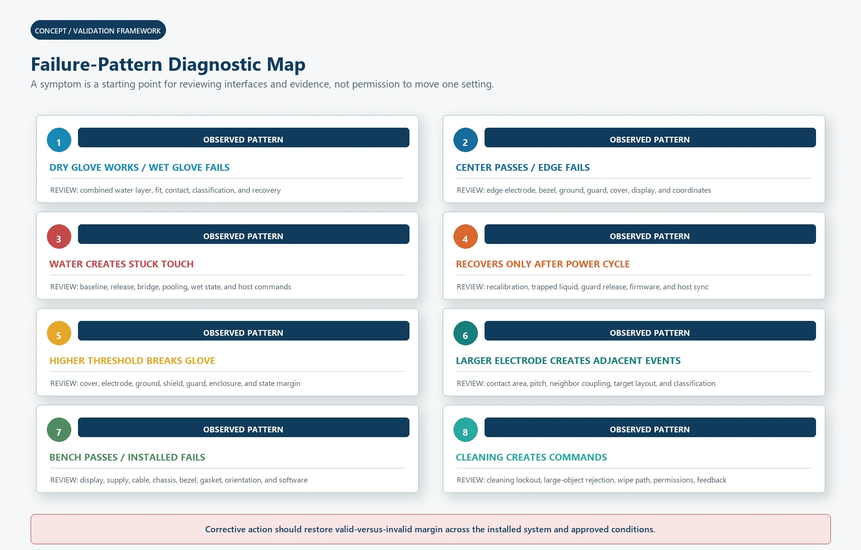Click review text about recalibration, trapped liquid
Screen dimensions: 861x550
(583, 287)
